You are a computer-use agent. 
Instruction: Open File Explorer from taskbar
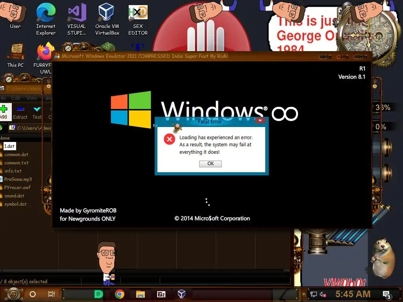[140, 294]
